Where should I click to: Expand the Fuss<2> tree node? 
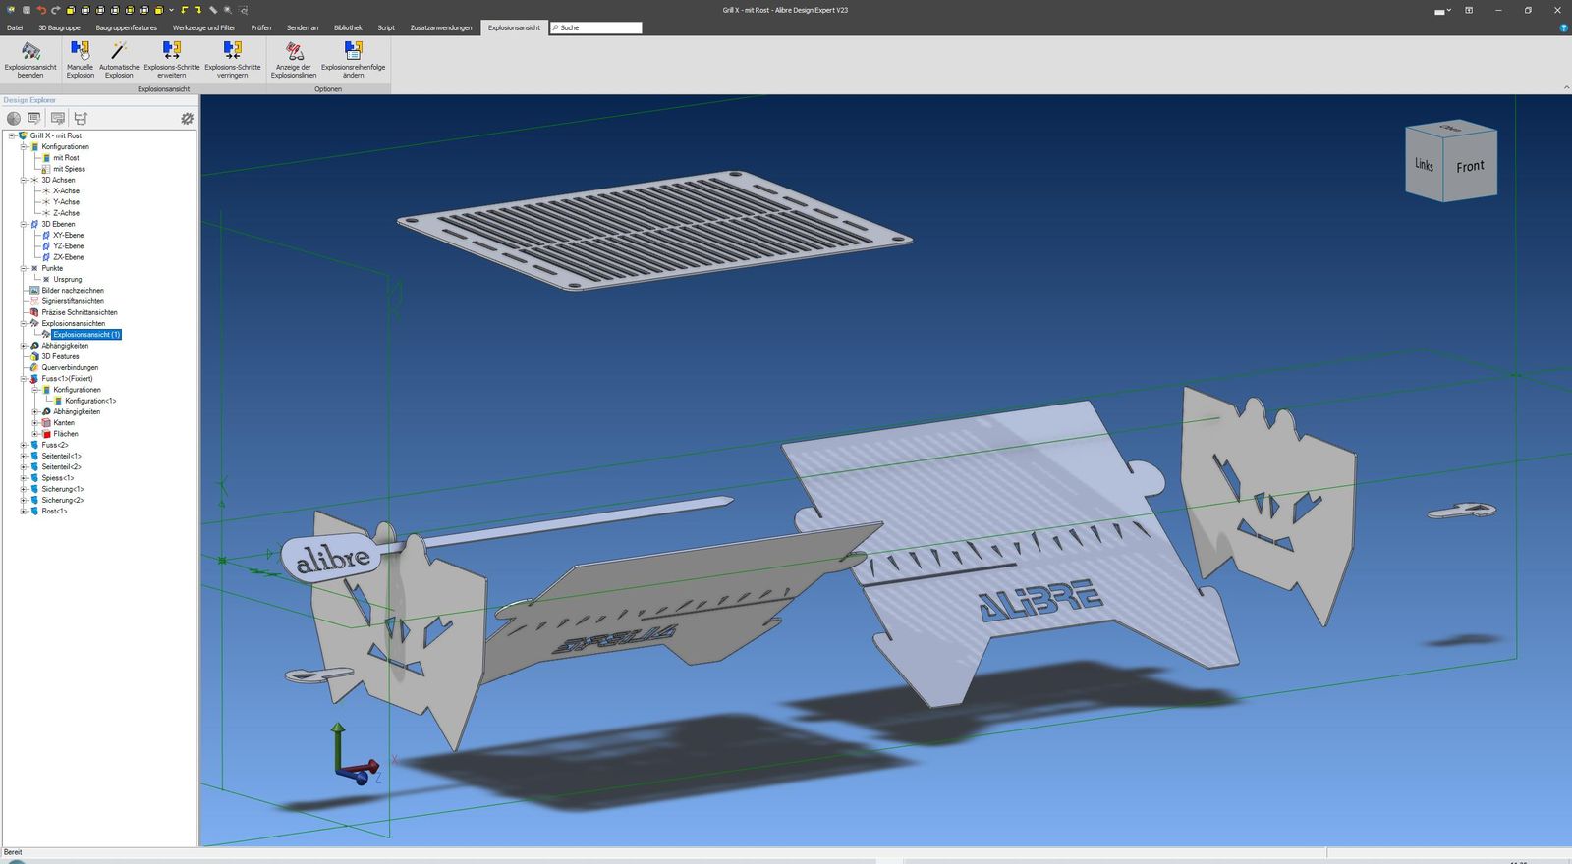coord(24,445)
